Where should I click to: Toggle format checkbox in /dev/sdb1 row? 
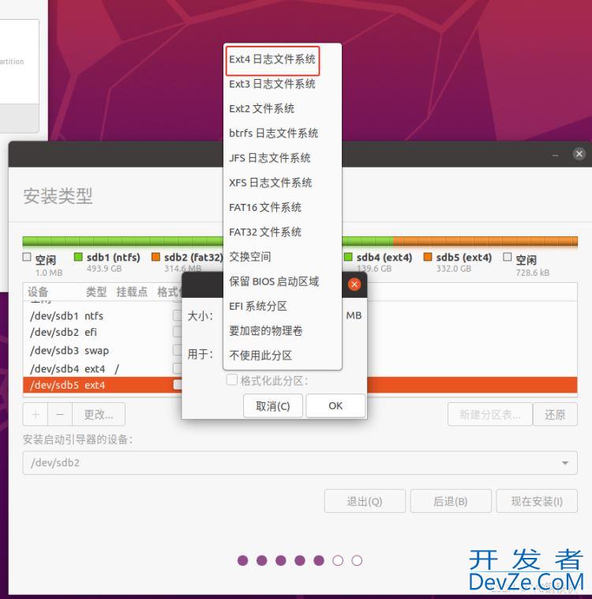pos(178,315)
